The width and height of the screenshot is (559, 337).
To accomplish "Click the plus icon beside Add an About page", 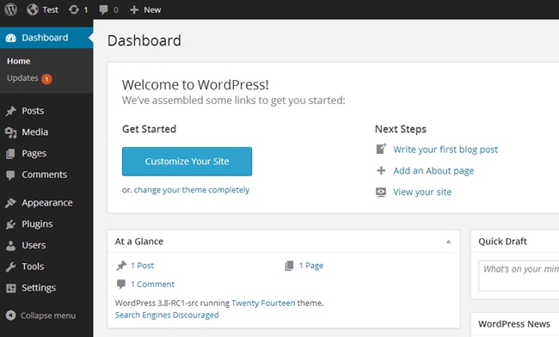I will [x=381, y=170].
